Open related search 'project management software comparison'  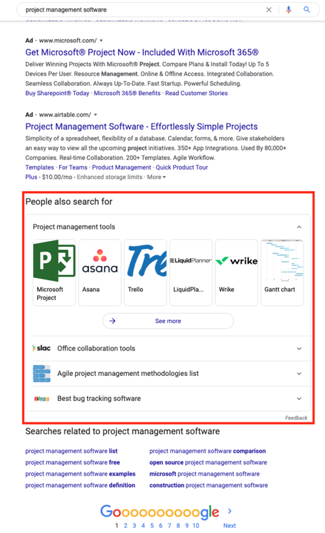pos(207,451)
